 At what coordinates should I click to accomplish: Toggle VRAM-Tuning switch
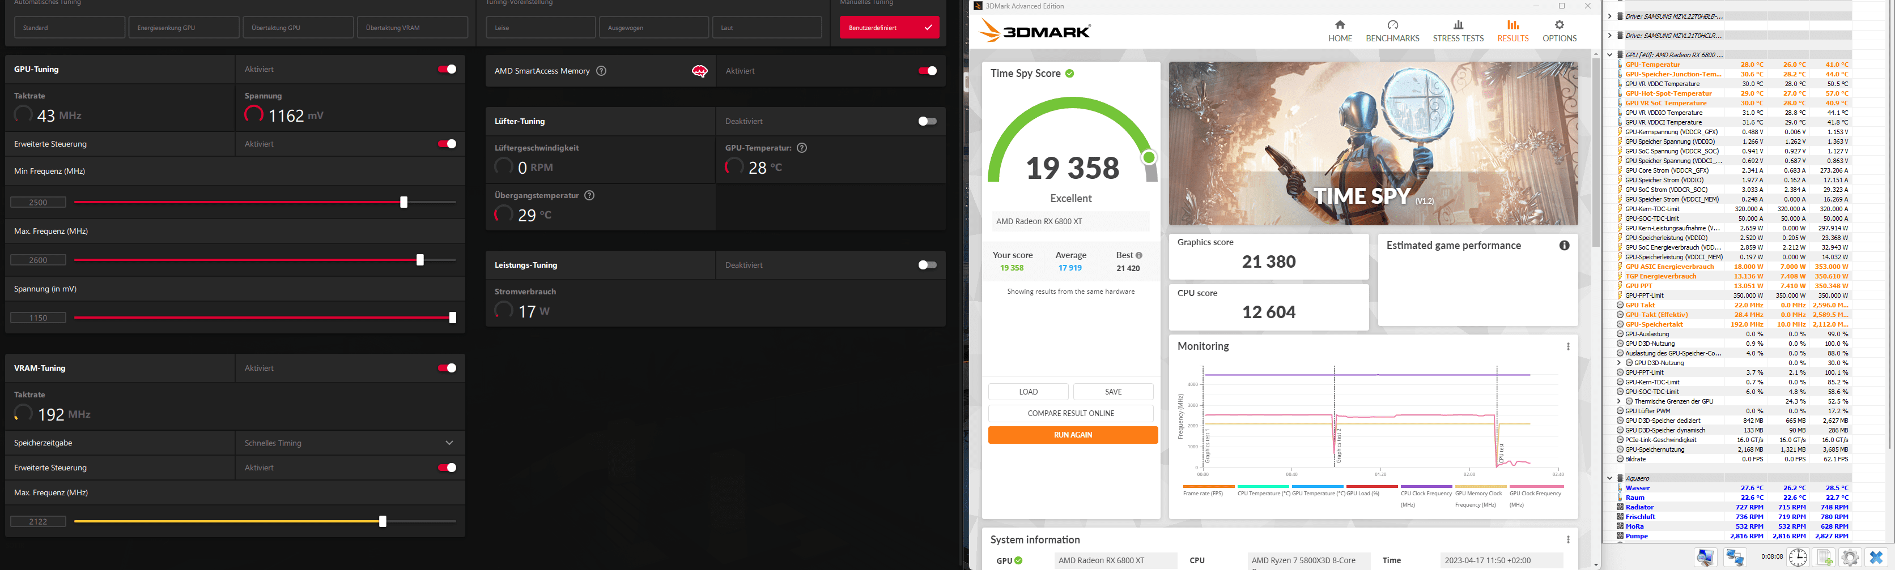[447, 368]
